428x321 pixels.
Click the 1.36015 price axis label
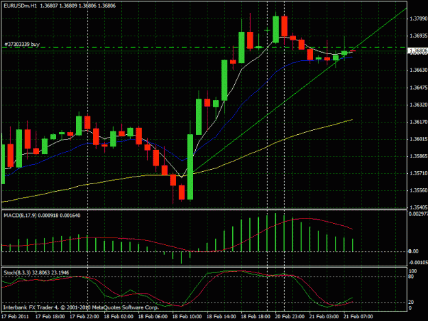coord(418,139)
